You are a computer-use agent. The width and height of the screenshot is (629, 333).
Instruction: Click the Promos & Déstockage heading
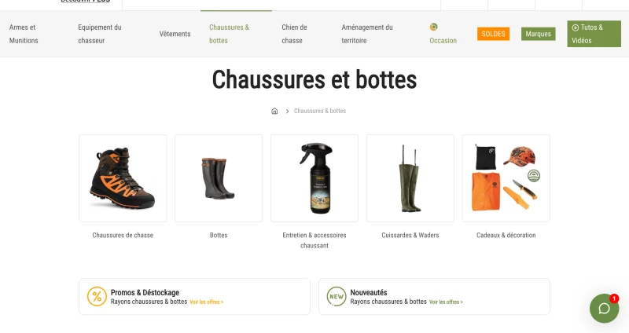coord(145,292)
